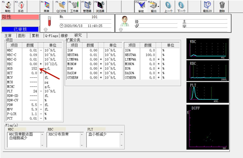Show the 最后20 last twenty records
Screen dimensions: 243x158
click(x=207, y=7)
